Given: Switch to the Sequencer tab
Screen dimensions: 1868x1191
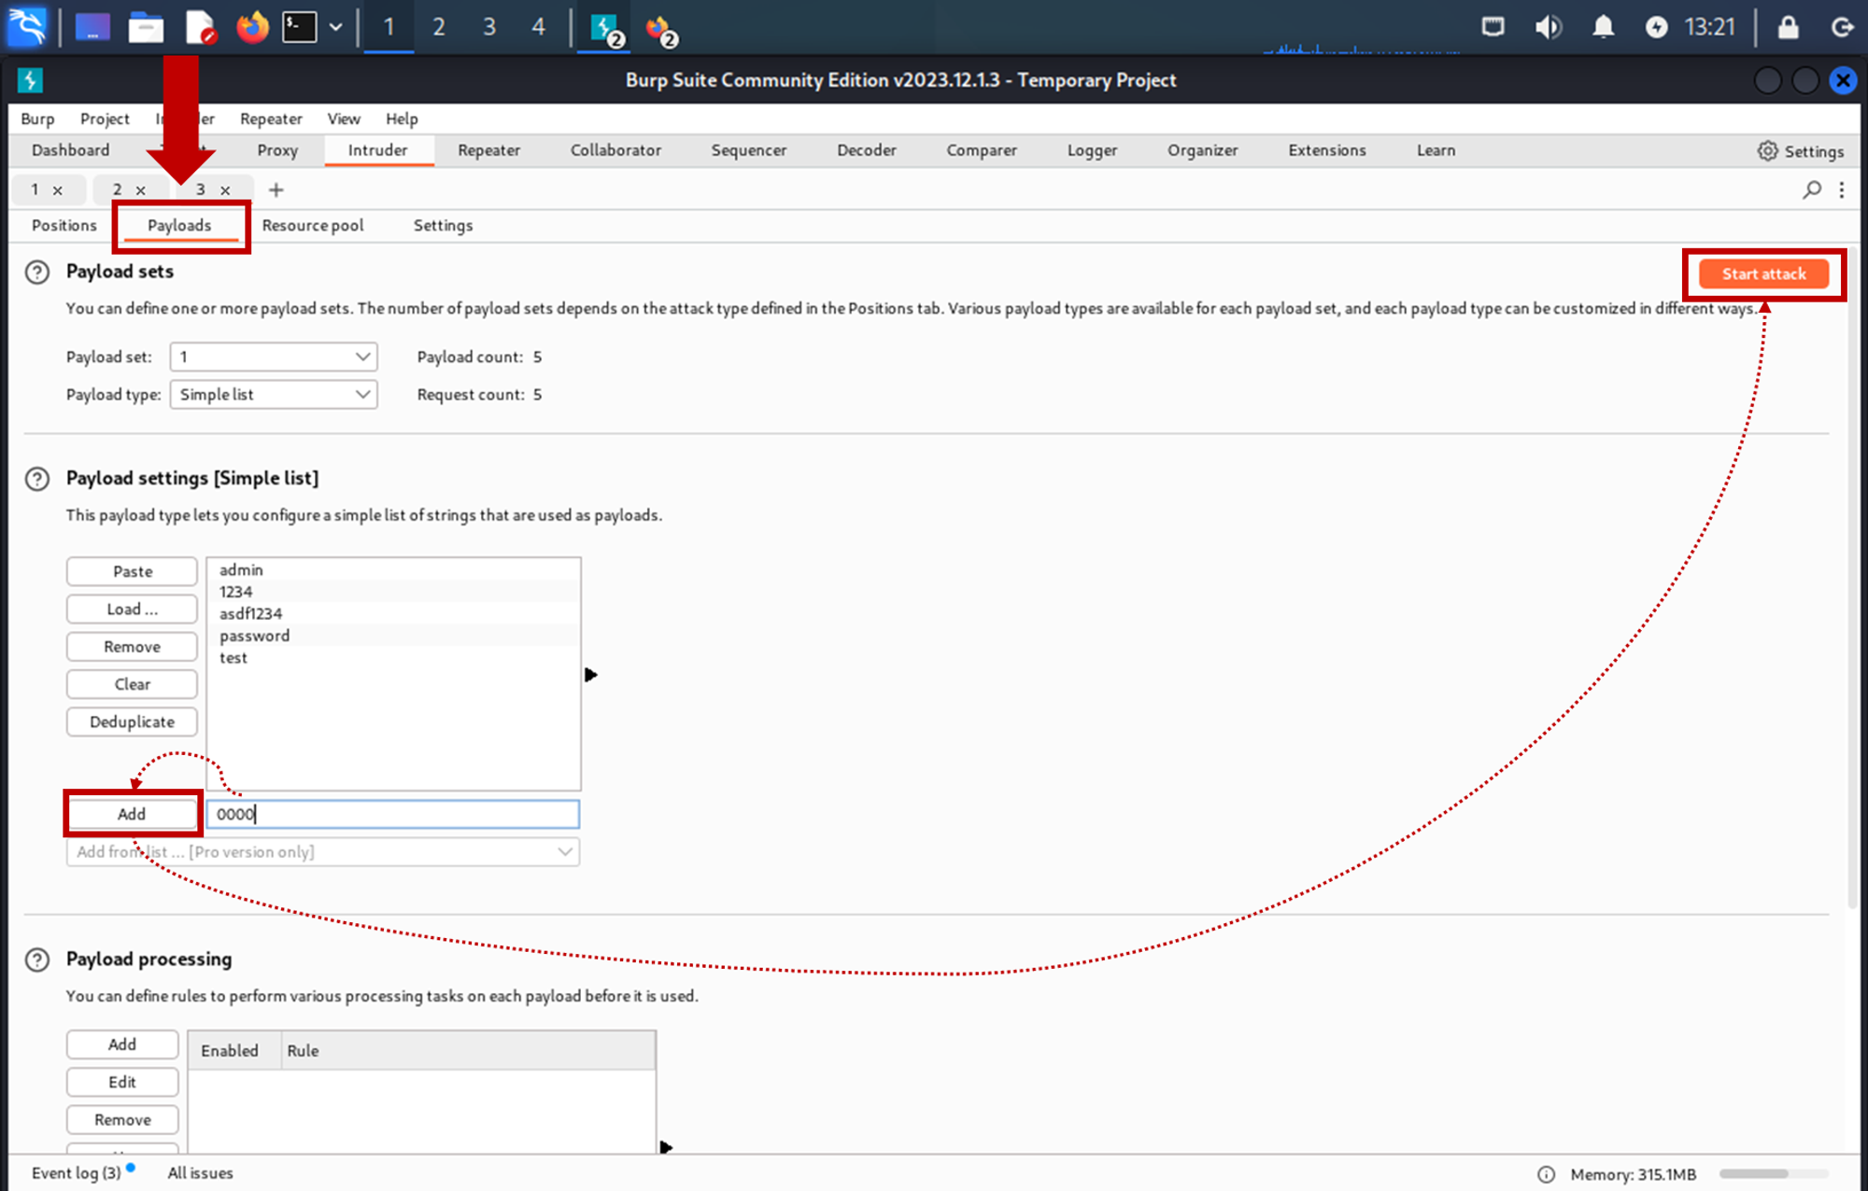Looking at the screenshot, I should (x=749, y=150).
